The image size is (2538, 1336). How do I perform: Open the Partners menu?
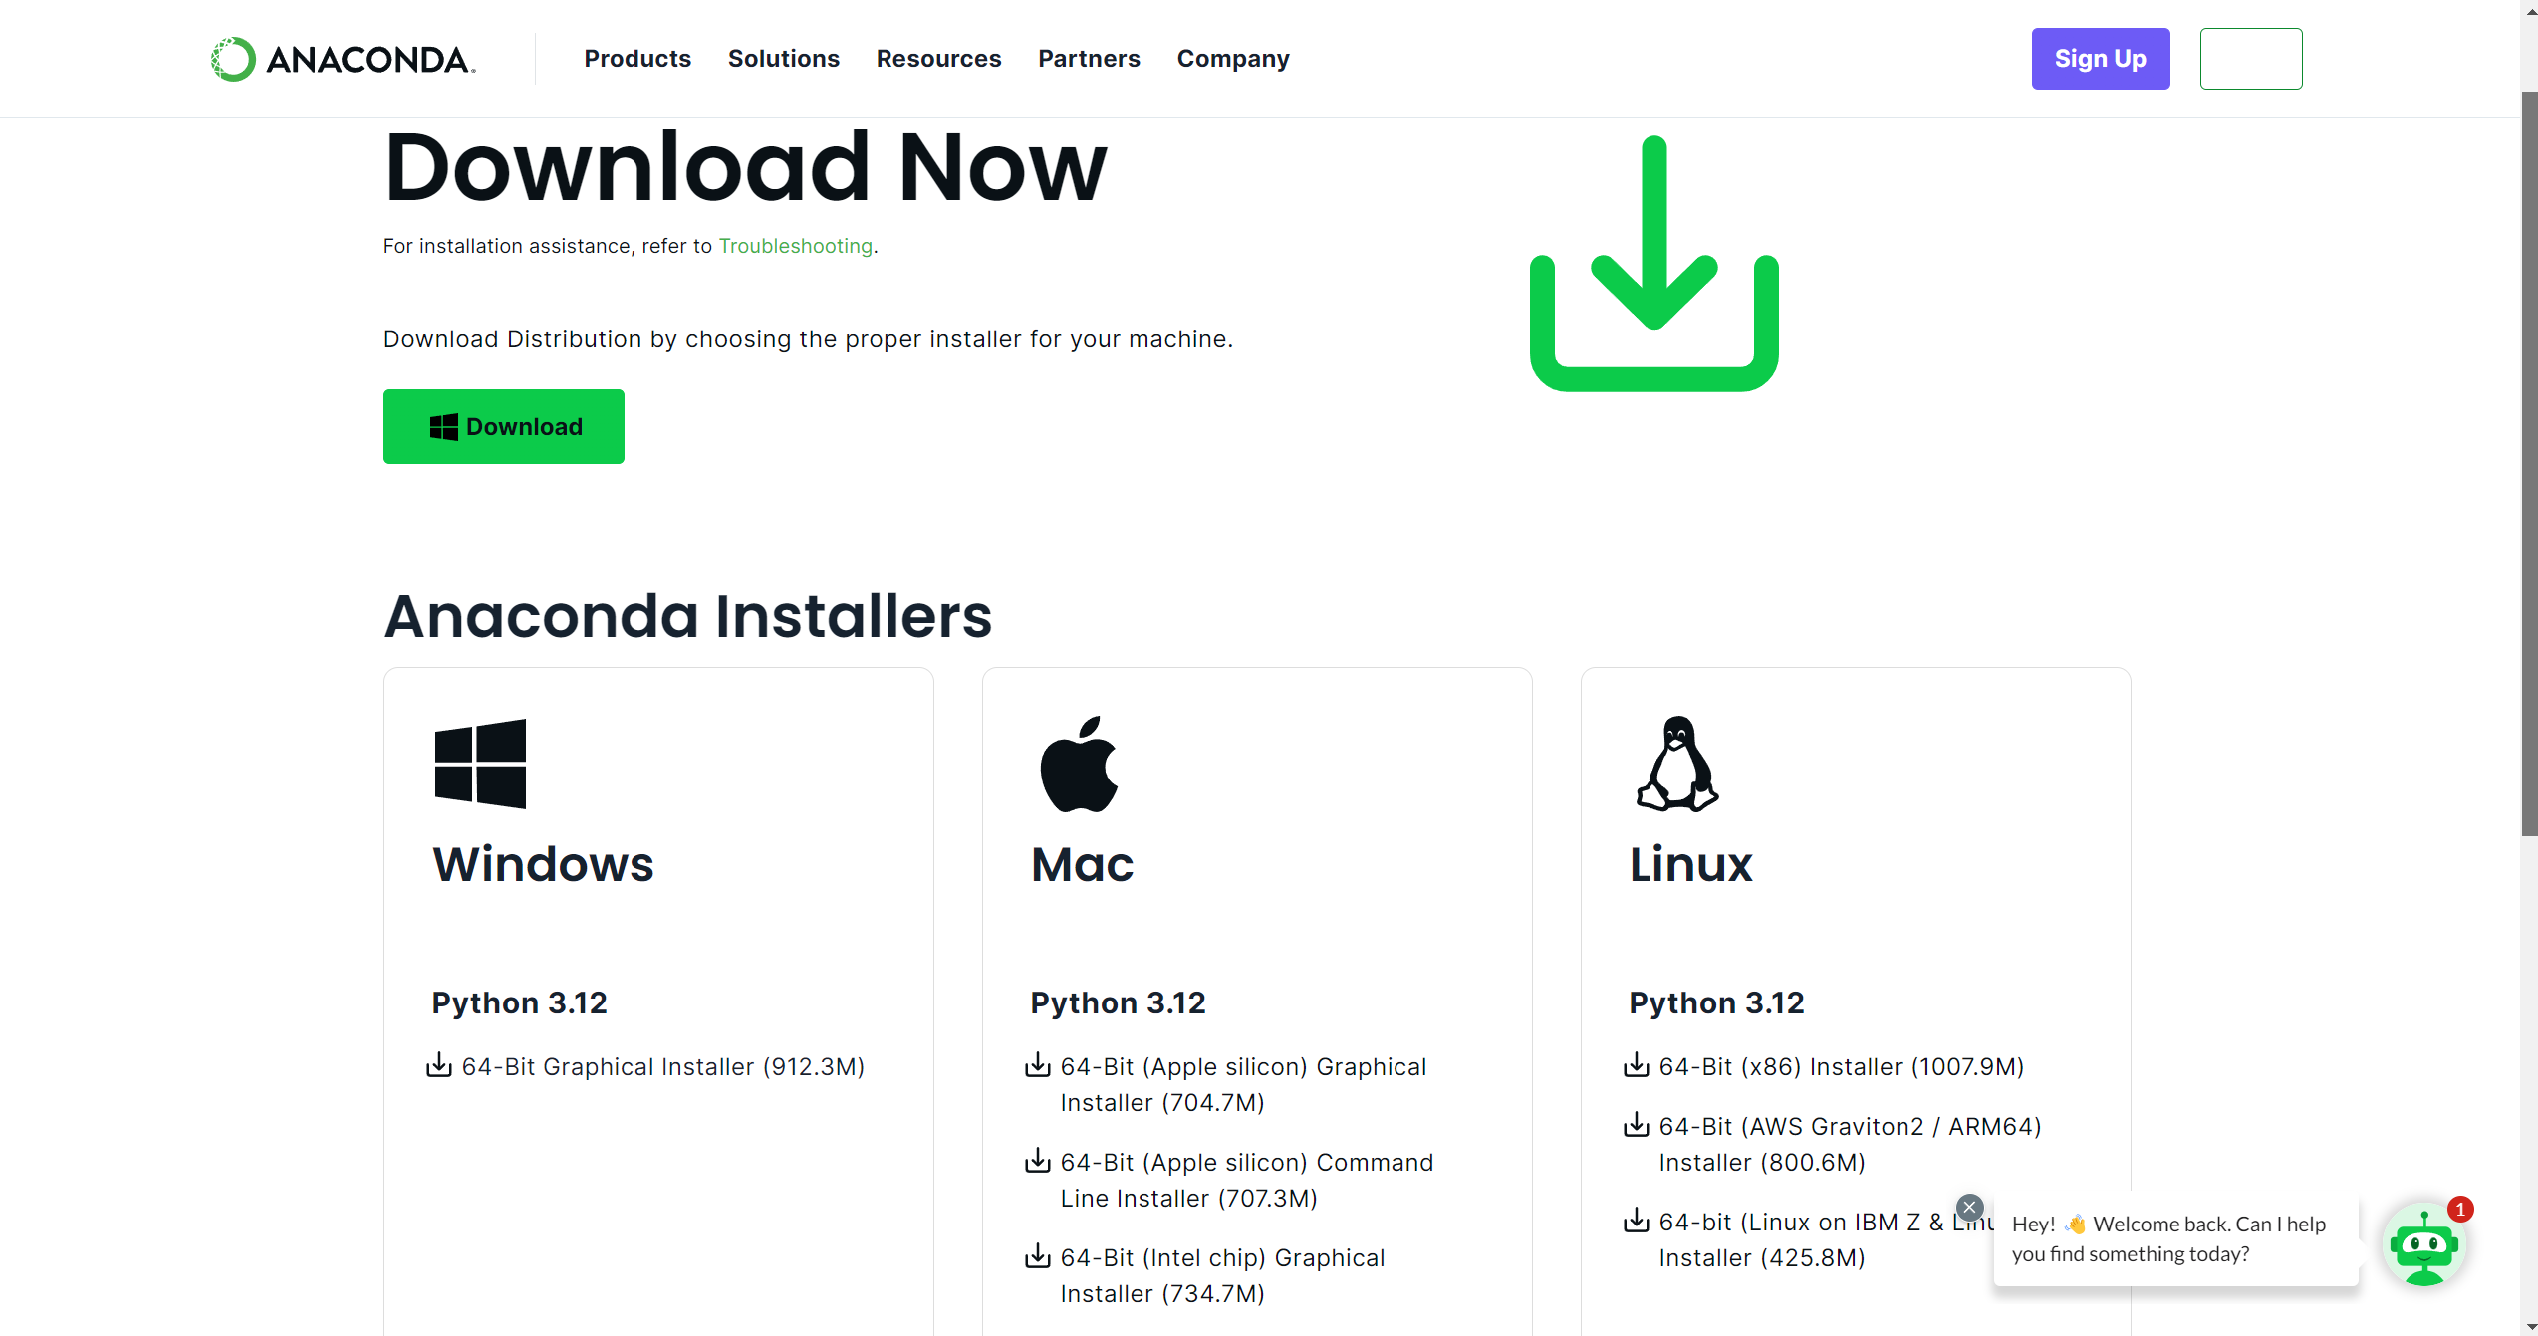tap(1089, 59)
